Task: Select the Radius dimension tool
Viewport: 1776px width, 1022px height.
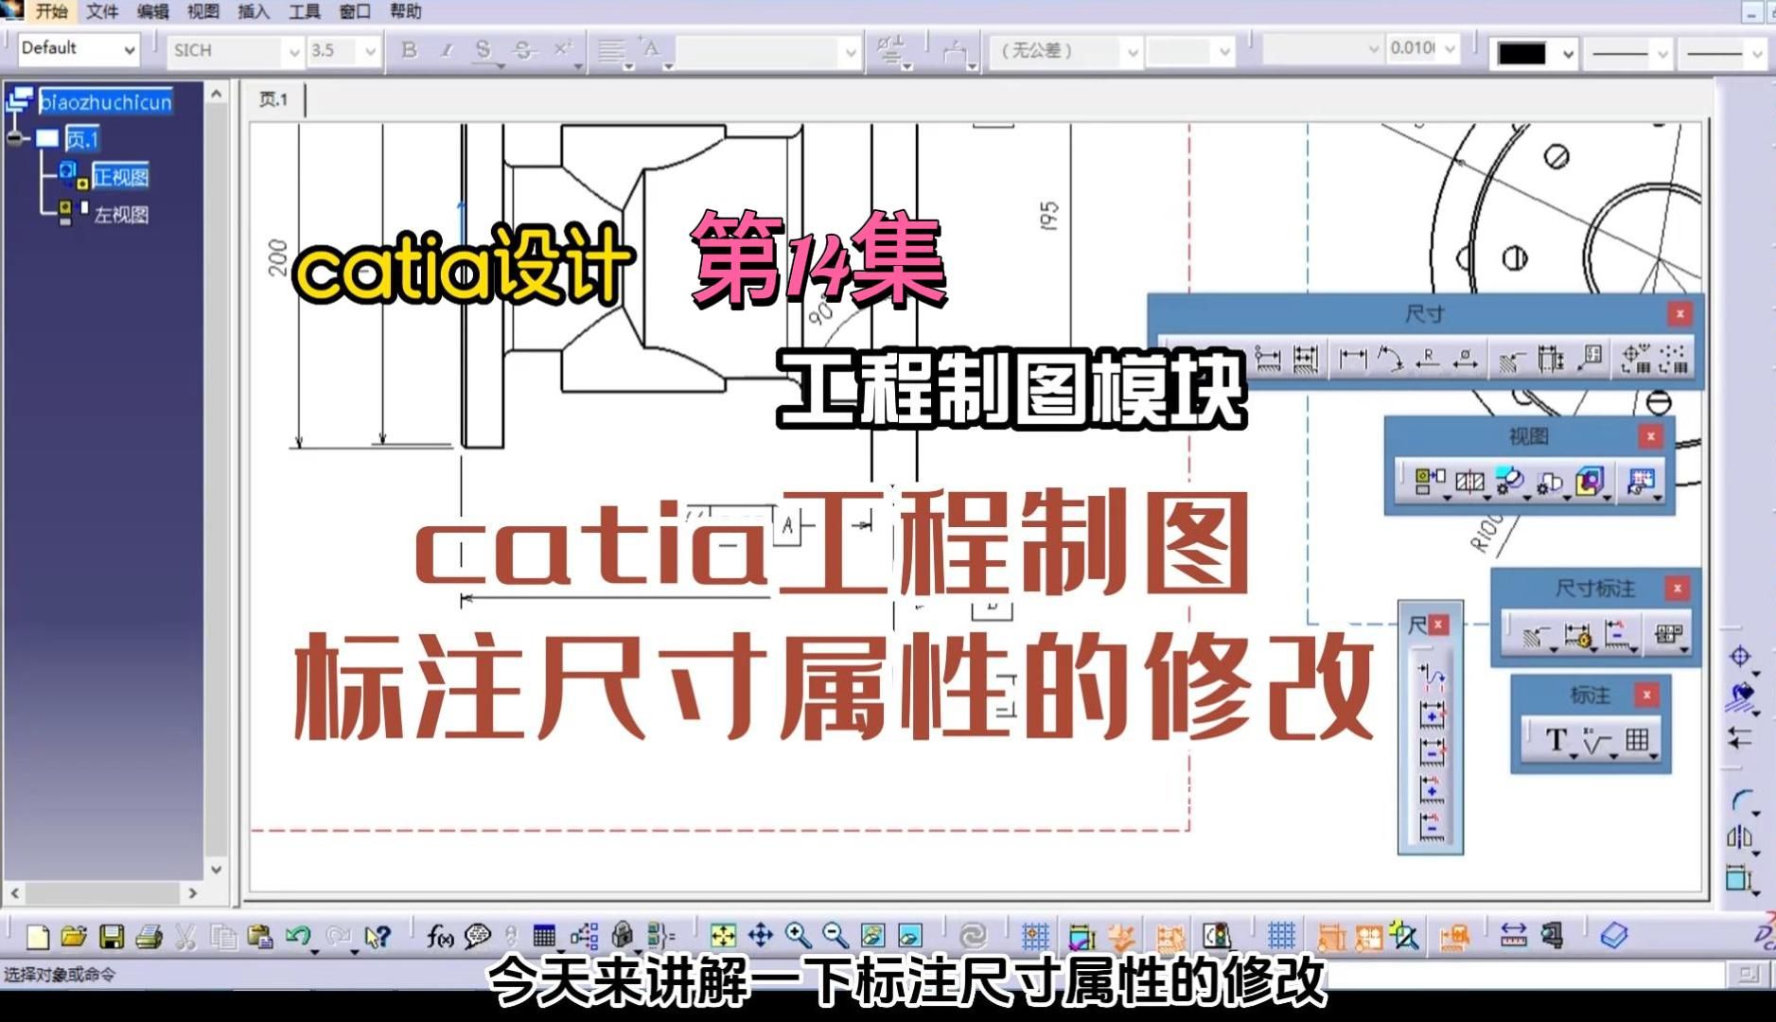Action: [x=1427, y=359]
